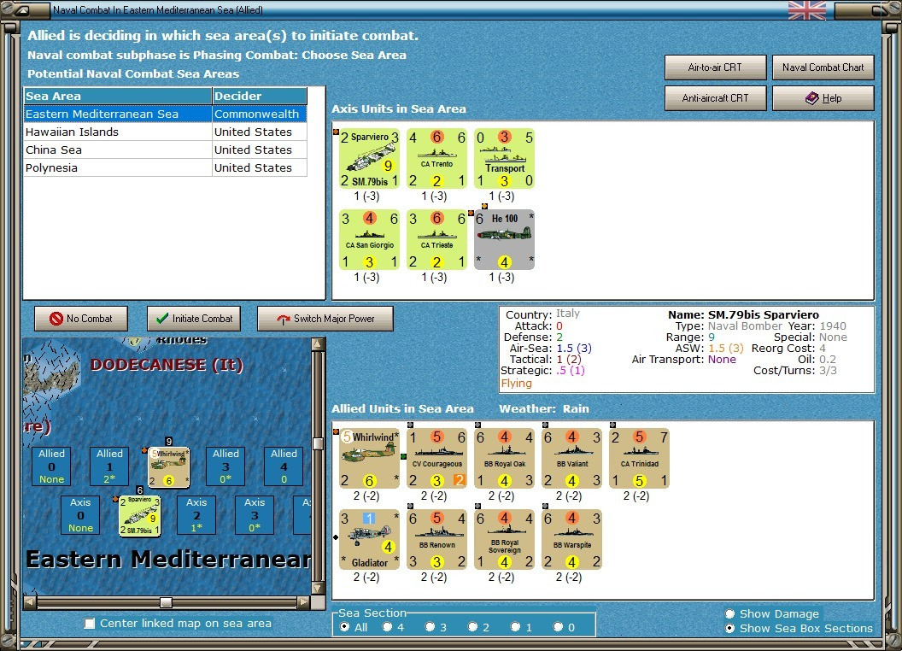Select the CV Courageous carrier counter
Image resolution: width=902 pixels, height=651 pixels.
tap(436, 458)
